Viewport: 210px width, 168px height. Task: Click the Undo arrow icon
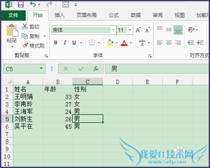pos(33,4)
